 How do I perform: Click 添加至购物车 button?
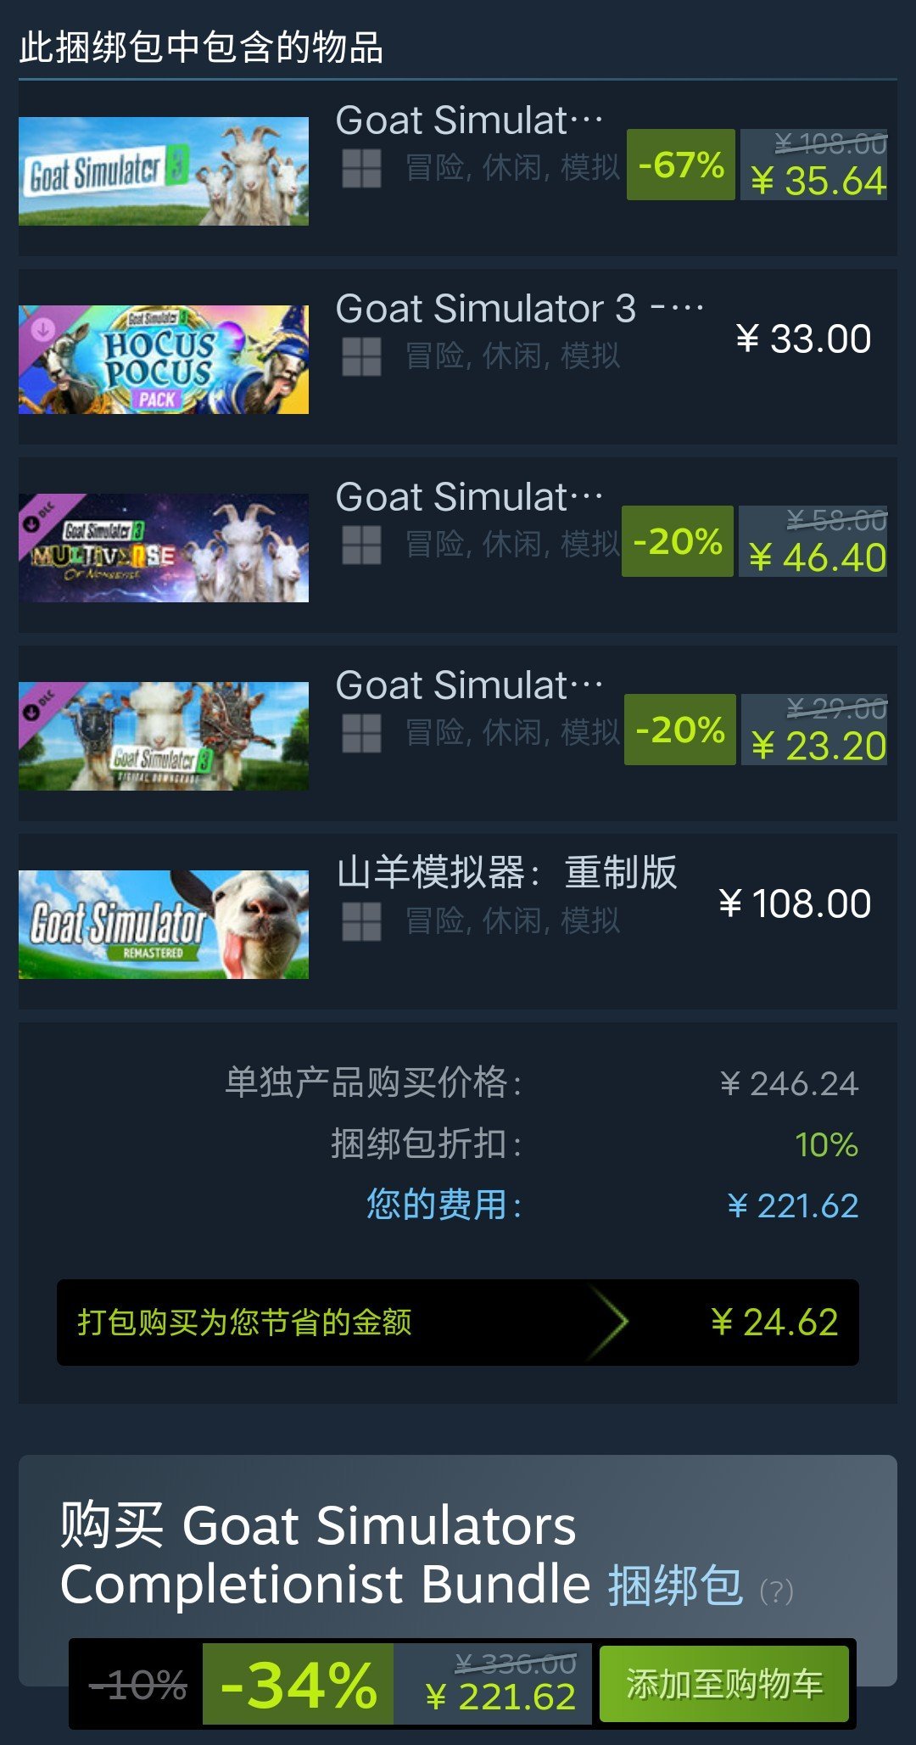tap(724, 1684)
